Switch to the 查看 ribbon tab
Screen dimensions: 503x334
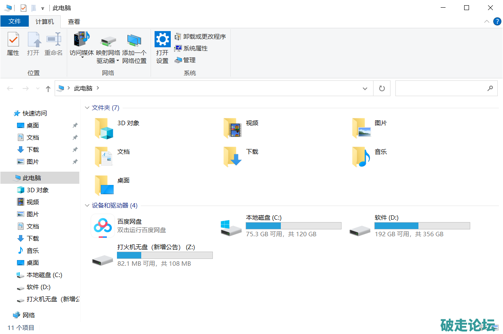click(74, 22)
